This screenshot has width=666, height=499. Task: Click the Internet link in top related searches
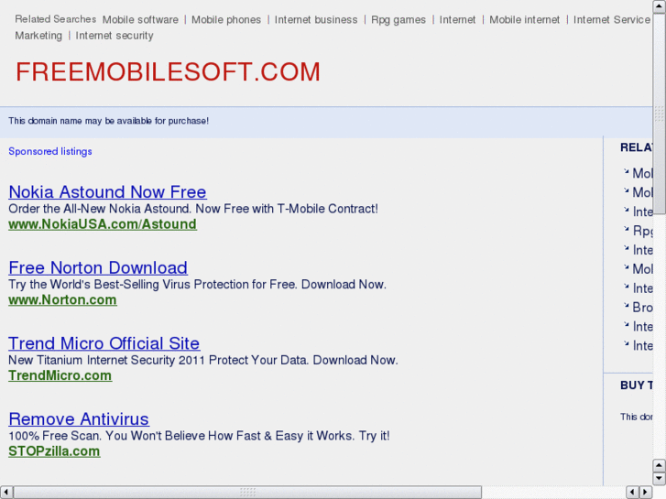pyautogui.click(x=457, y=20)
